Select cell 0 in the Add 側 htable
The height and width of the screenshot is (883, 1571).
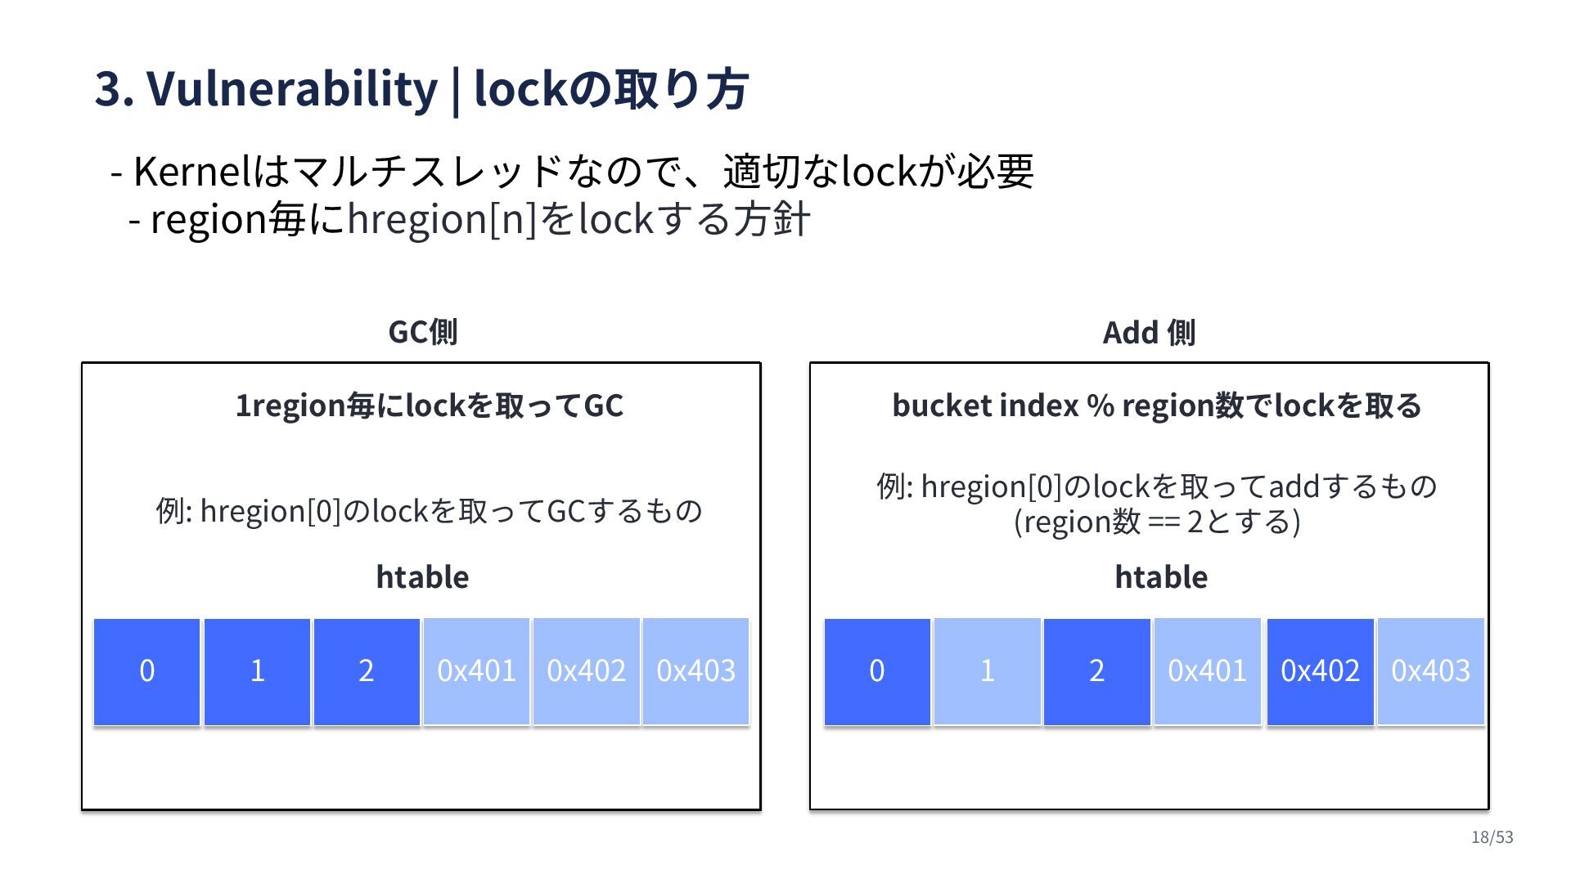(x=877, y=671)
